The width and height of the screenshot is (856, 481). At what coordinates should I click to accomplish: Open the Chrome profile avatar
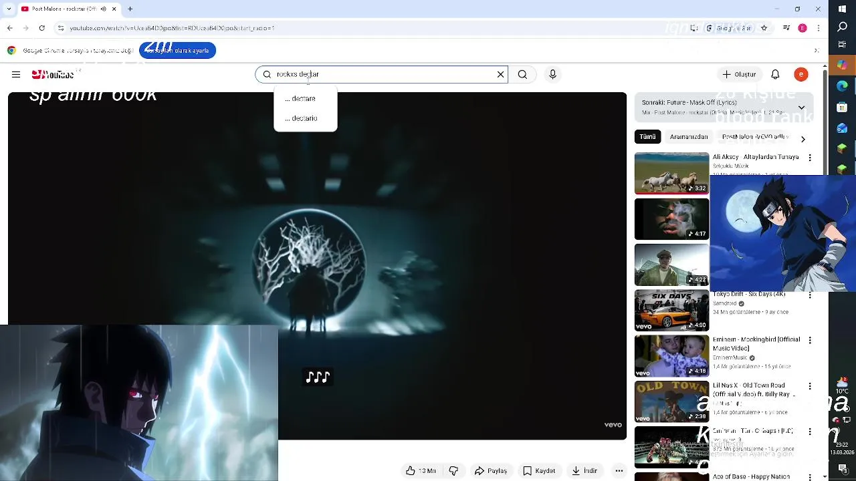point(802,28)
